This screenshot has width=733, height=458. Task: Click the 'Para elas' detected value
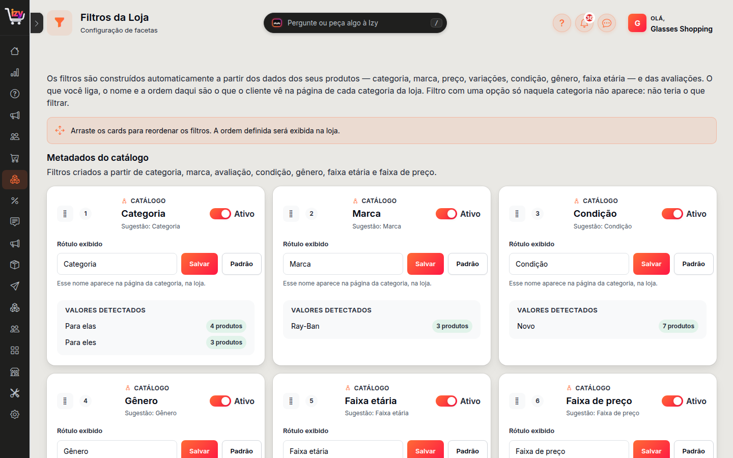coord(80,326)
